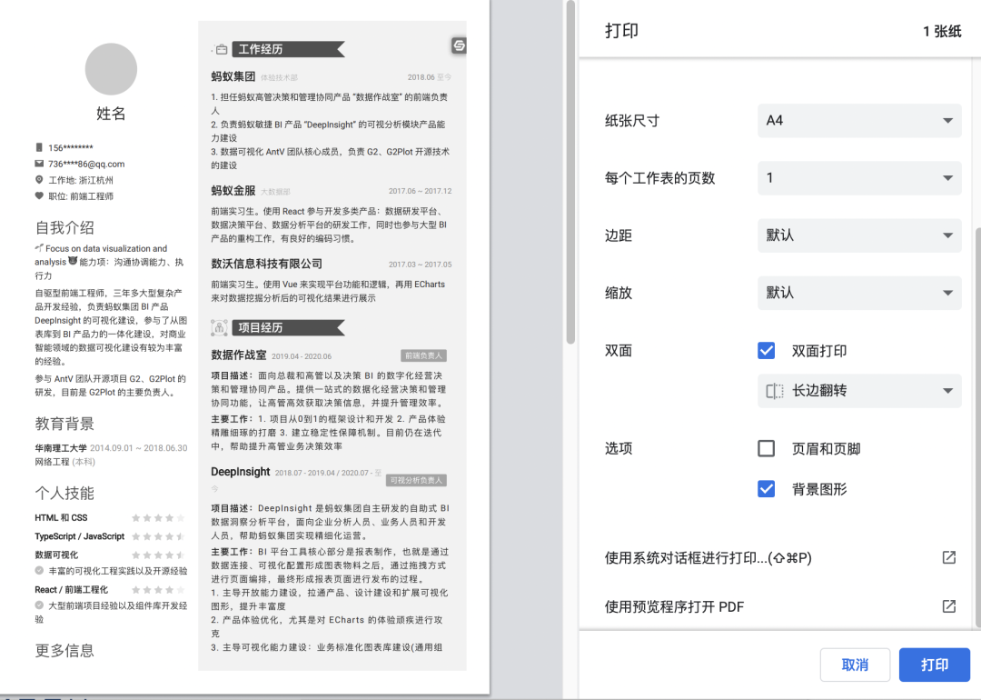
Task: Click the 736****86@qq.com email text
Action: (x=86, y=164)
